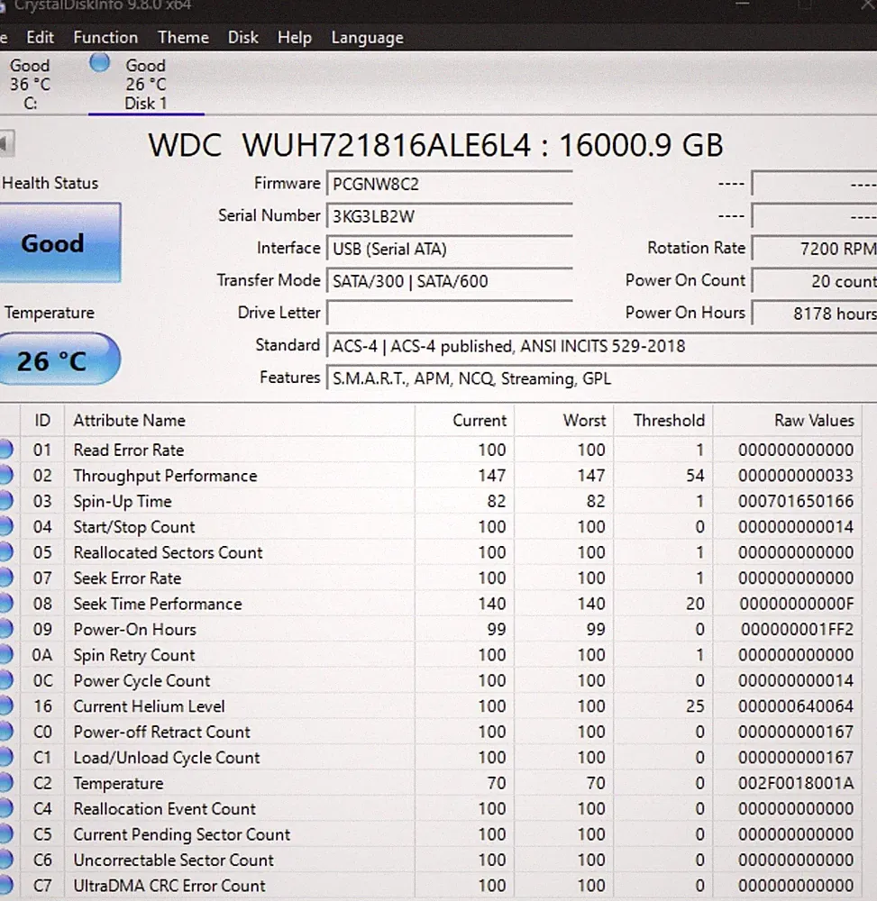Click raw value 000000640064 for Helium Level
The image size is (877, 901).
pyautogui.click(x=796, y=706)
